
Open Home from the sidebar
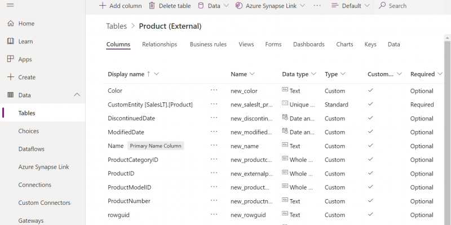26,24
